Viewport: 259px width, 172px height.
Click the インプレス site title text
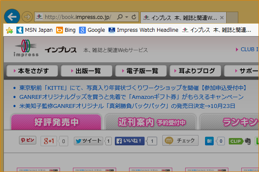tap(60, 50)
